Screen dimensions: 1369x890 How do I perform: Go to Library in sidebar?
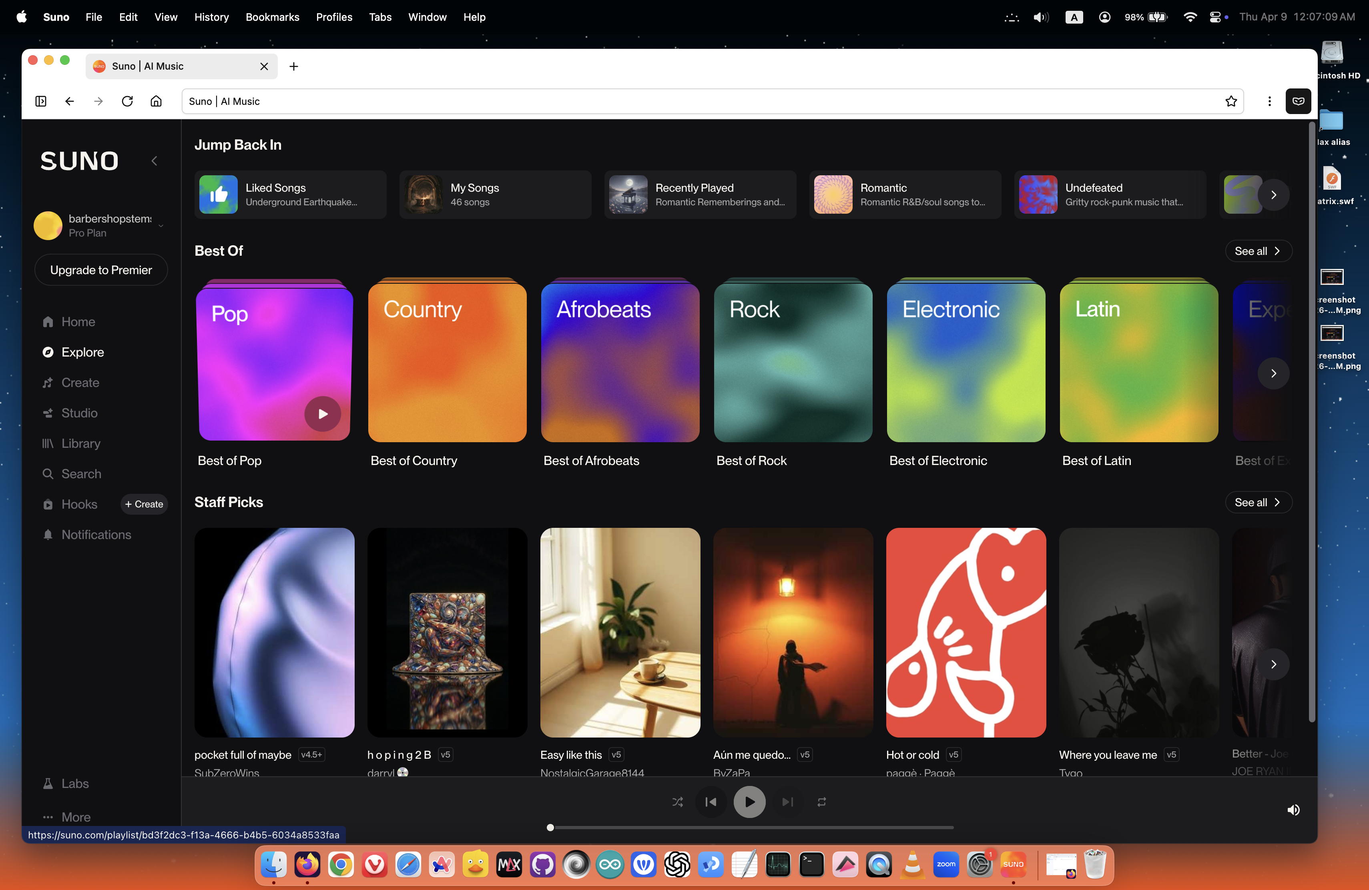click(80, 443)
